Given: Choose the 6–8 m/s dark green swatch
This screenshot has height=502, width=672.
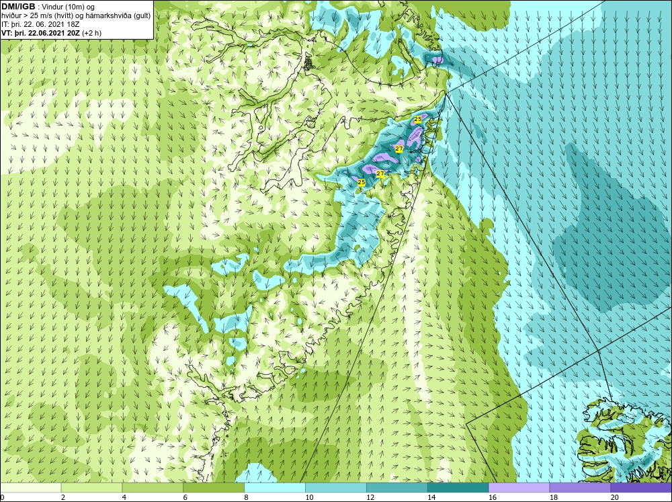Looking at the screenshot, I should click(214, 487).
